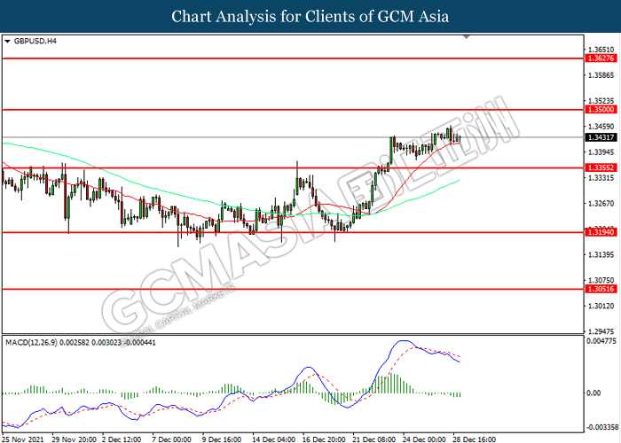Select the GBPUSD,H4 chart symbol label

pos(35,41)
